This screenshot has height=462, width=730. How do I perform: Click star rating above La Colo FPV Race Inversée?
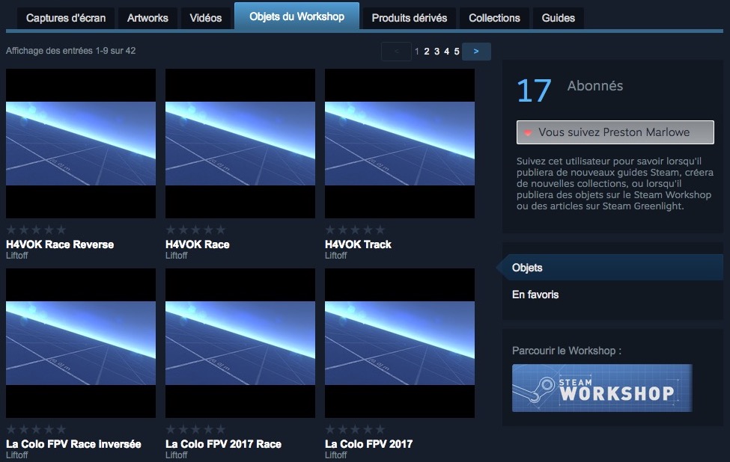click(x=37, y=429)
